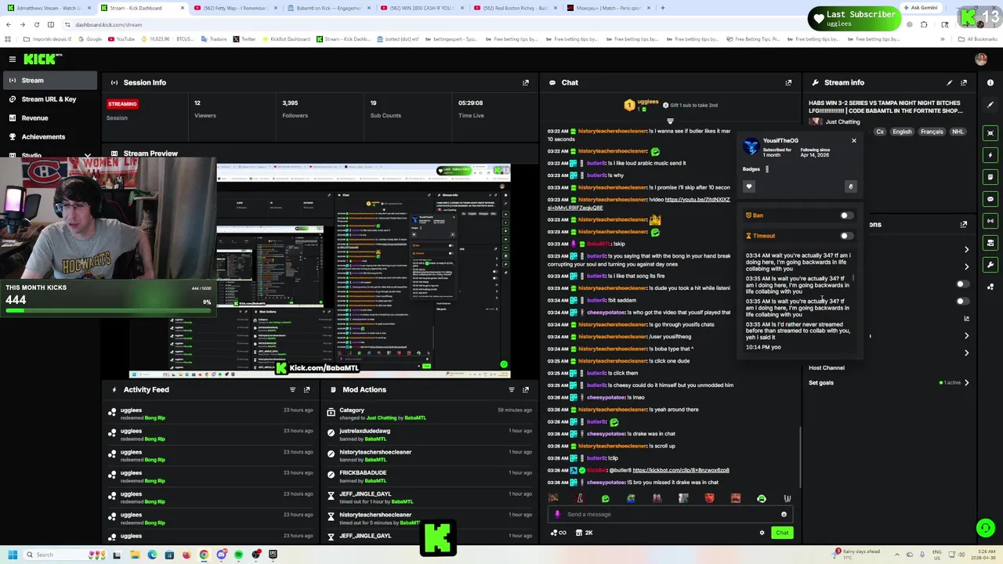
Task: Toggle Timeout for YousifTheOG
Action: [x=845, y=236]
